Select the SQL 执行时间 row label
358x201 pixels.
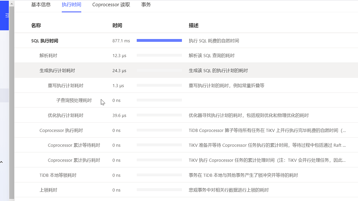point(45,41)
